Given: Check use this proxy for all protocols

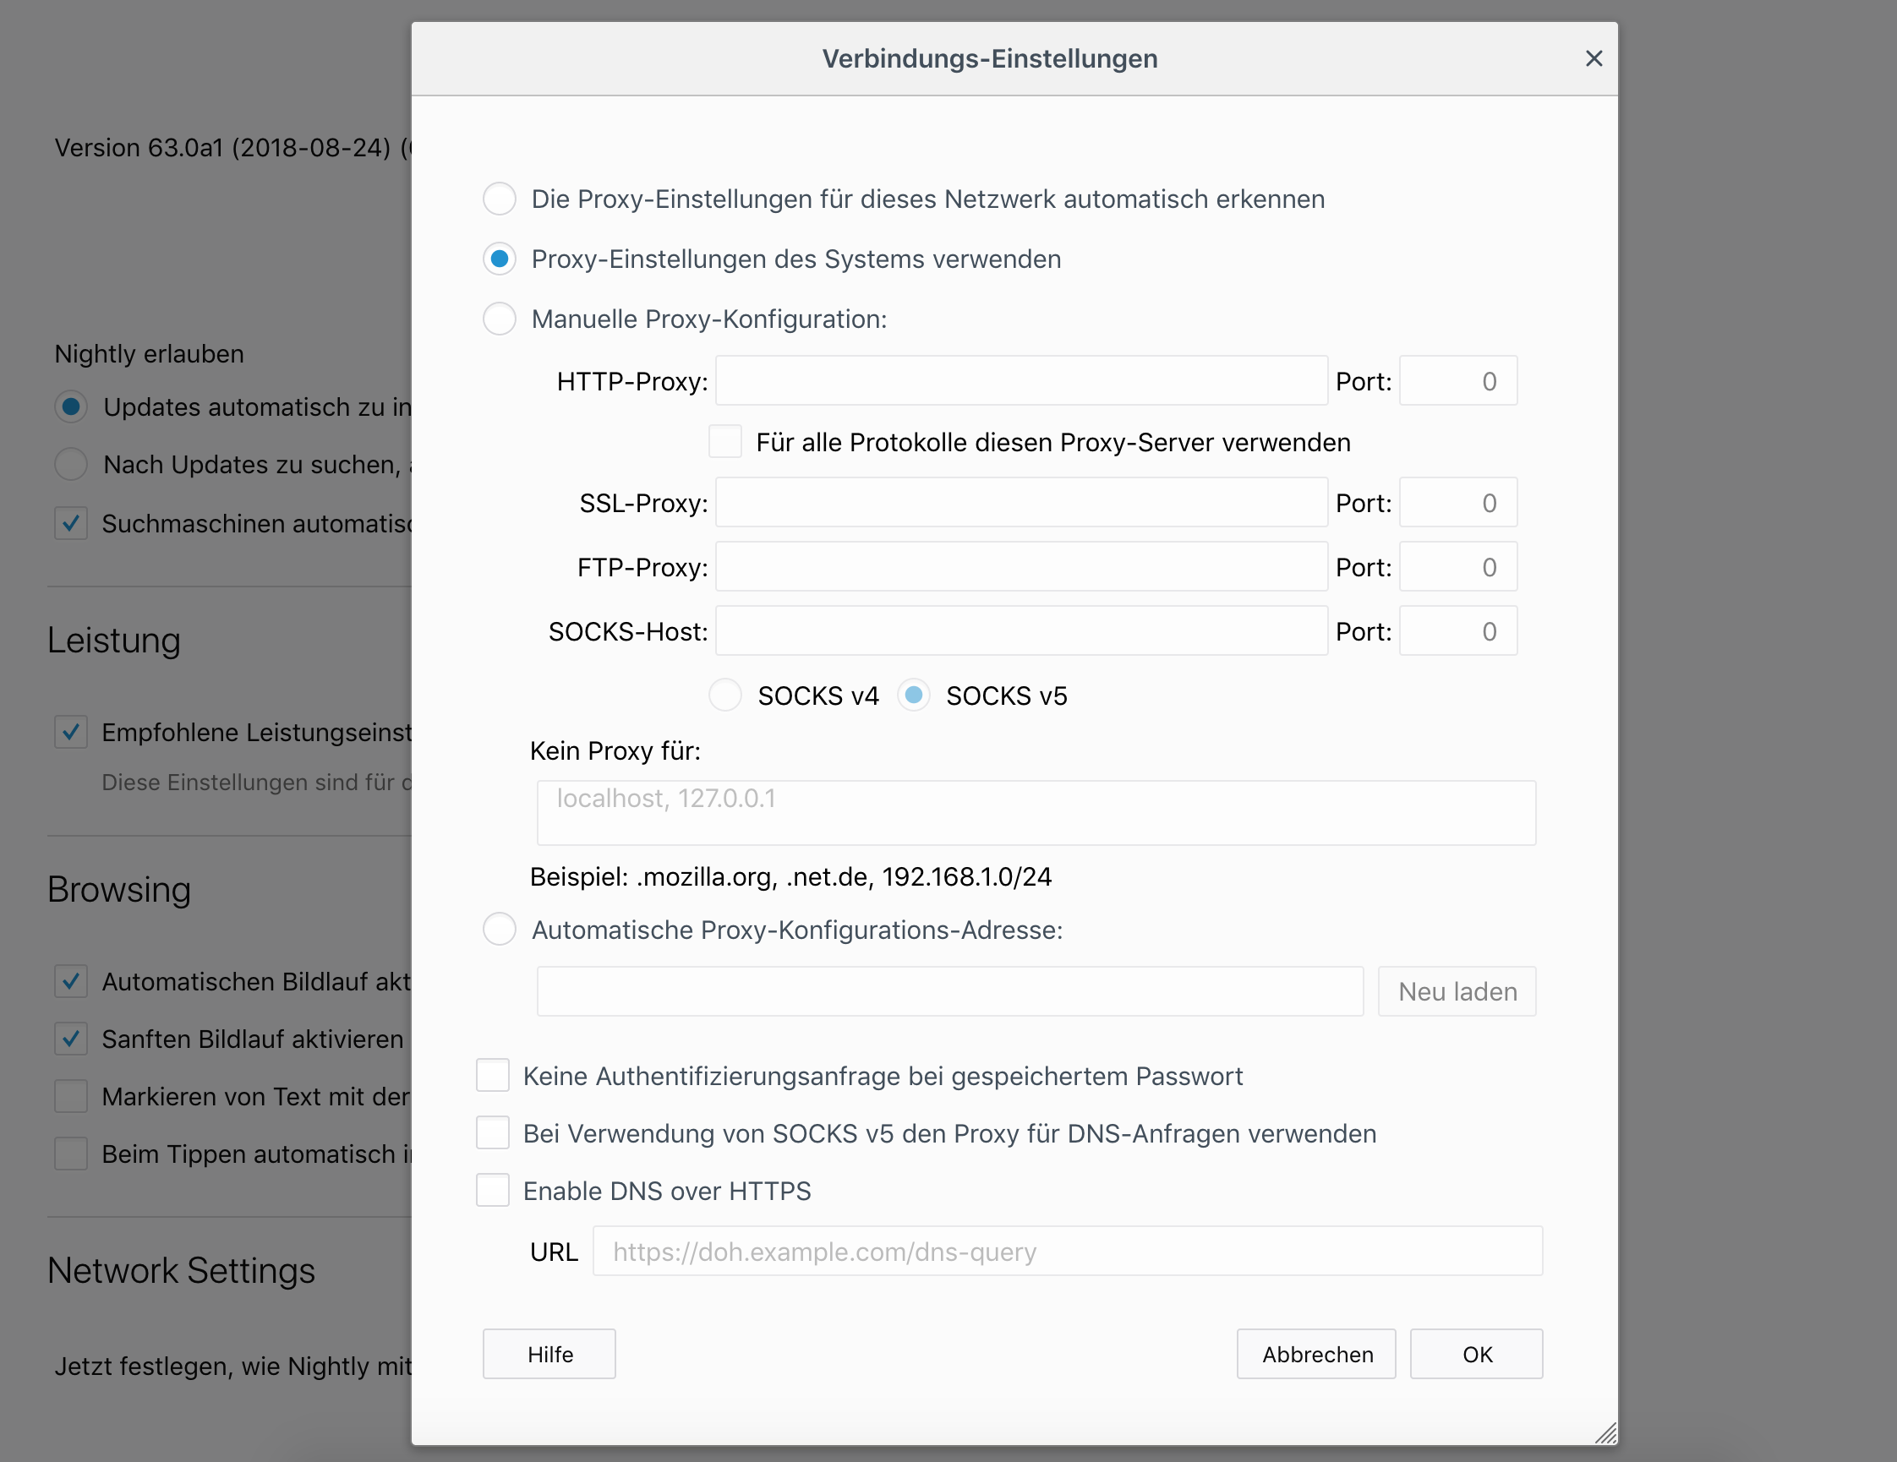Looking at the screenshot, I should [724, 441].
